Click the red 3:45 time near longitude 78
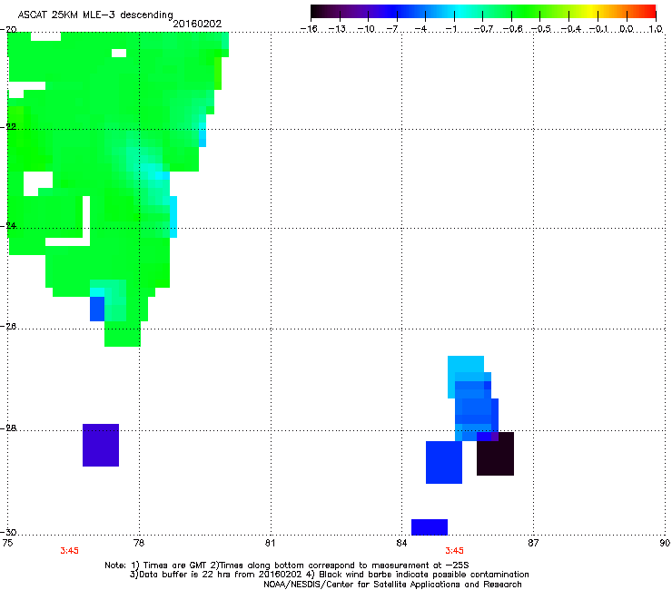Viewport: 672px width, 590px height. pyautogui.click(x=69, y=551)
